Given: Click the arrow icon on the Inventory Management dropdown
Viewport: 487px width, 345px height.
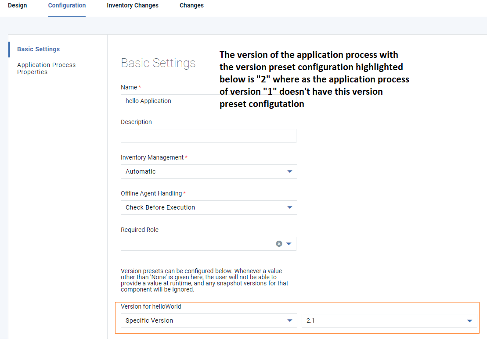Looking at the screenshot, I should (x=289, y=171).
